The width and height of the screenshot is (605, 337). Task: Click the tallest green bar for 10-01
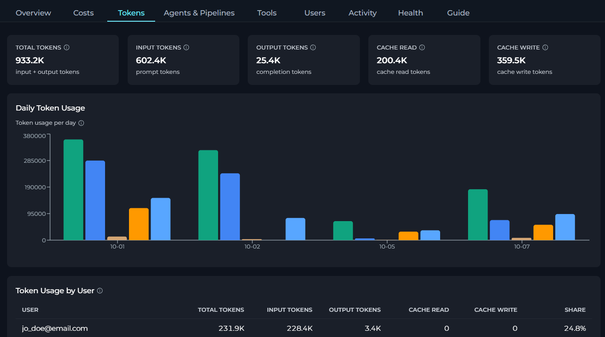click(74, 190)
